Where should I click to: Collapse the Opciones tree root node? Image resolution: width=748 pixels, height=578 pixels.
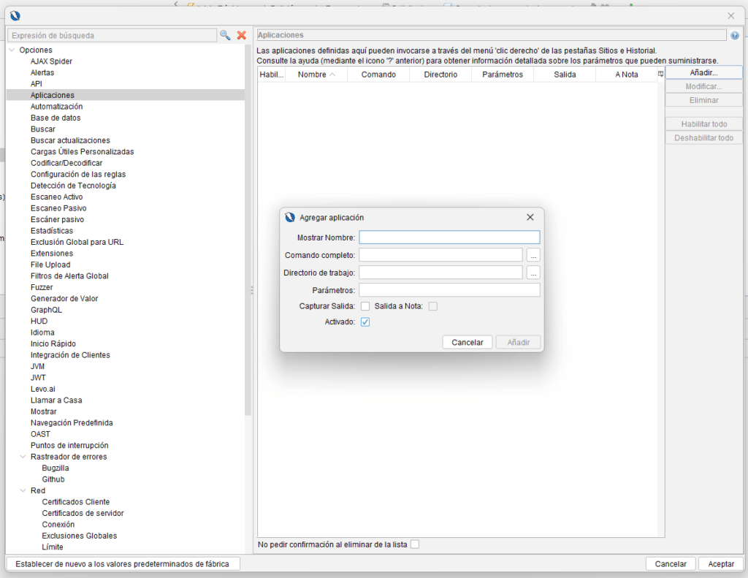[12, 50]
